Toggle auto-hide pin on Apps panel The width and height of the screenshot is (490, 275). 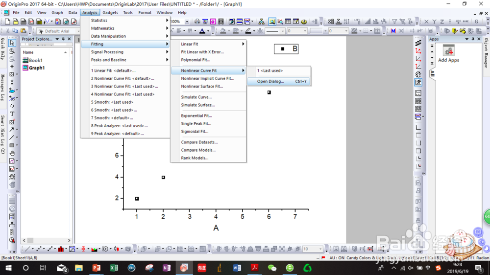[x=473, y=39]
